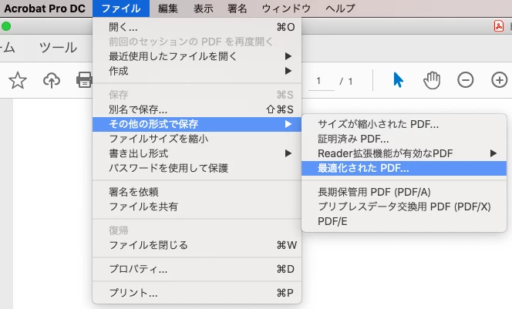This screenshot has height=309, width=512.
Task: Open プロパティ... from file menu
Action: click(197, 269)
